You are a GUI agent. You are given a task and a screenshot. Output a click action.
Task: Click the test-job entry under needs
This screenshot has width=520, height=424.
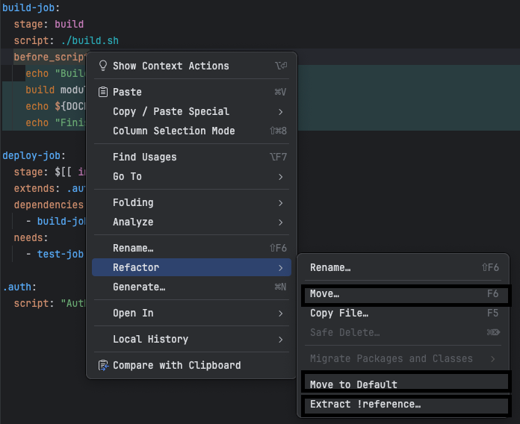[x=61, y=254]
